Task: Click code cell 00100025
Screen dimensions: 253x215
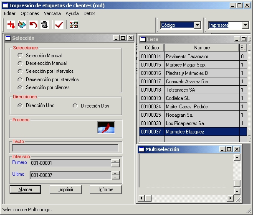Action: coord(152,115)
